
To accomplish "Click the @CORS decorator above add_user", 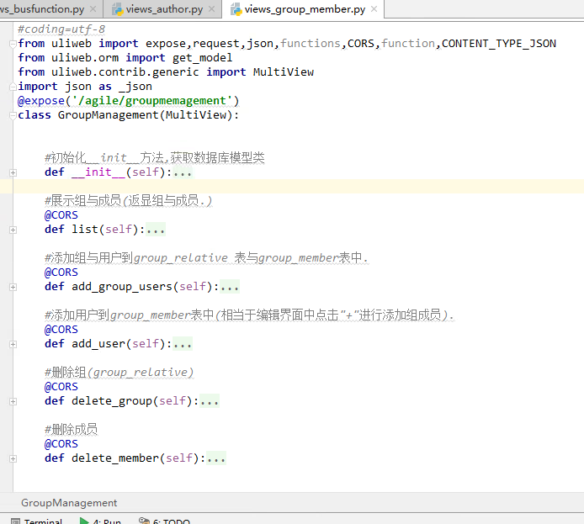I will (x=61, y=330).
